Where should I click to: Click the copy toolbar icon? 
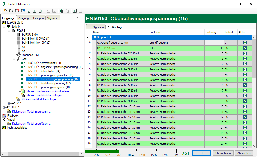pyautogui.click(x=62, y=11)
